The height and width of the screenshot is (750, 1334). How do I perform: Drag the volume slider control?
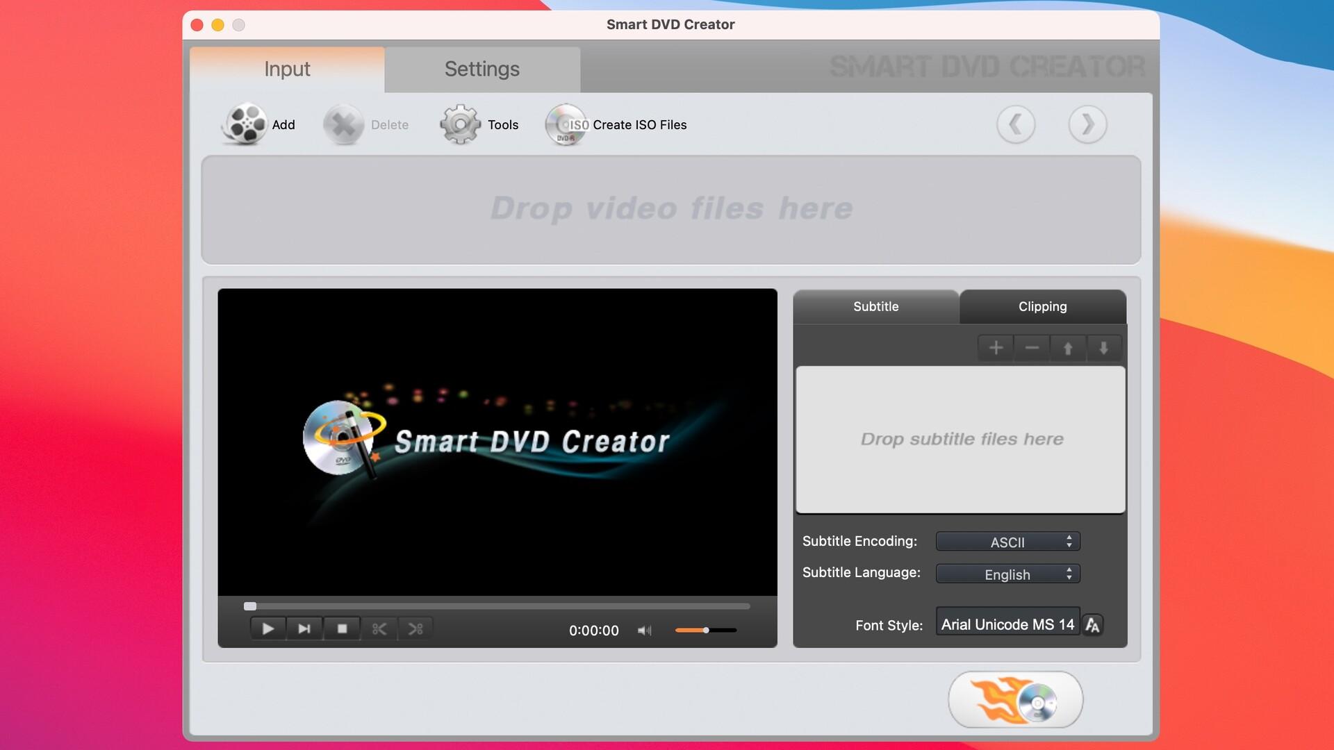tap(705, 630)
